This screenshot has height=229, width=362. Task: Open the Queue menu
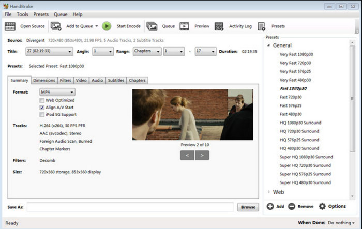[x=61, y=14]
